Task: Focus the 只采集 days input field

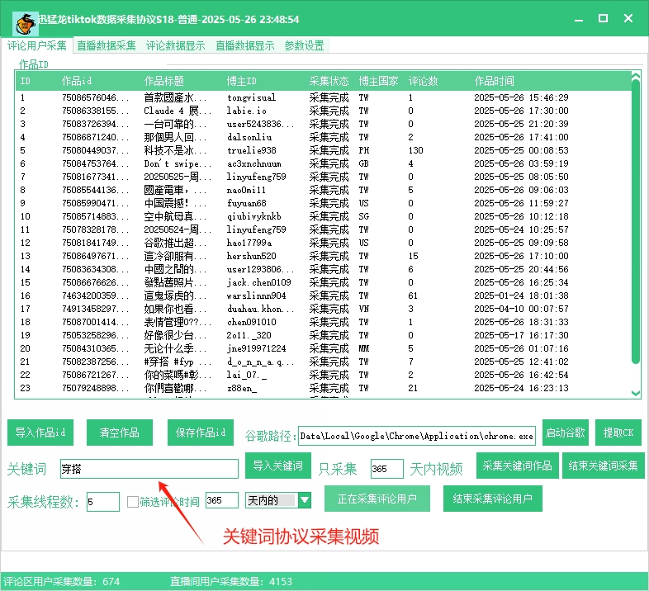Action: (x=387, y=469)
